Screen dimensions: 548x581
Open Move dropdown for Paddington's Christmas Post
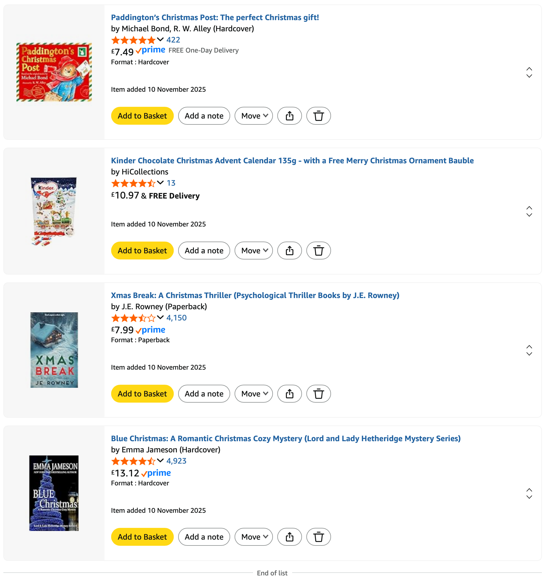click(x=253, y=116)
